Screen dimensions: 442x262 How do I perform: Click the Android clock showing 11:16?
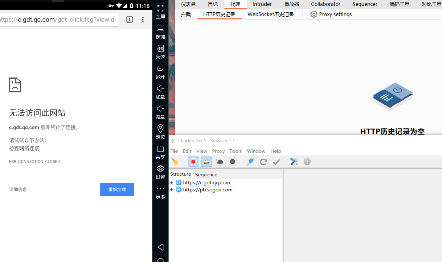pyautogui.click(x=143, y=6)
